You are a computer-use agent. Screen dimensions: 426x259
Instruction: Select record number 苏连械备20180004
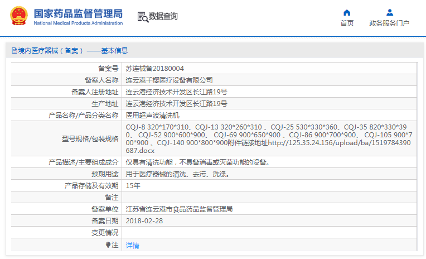coord(154,69)
